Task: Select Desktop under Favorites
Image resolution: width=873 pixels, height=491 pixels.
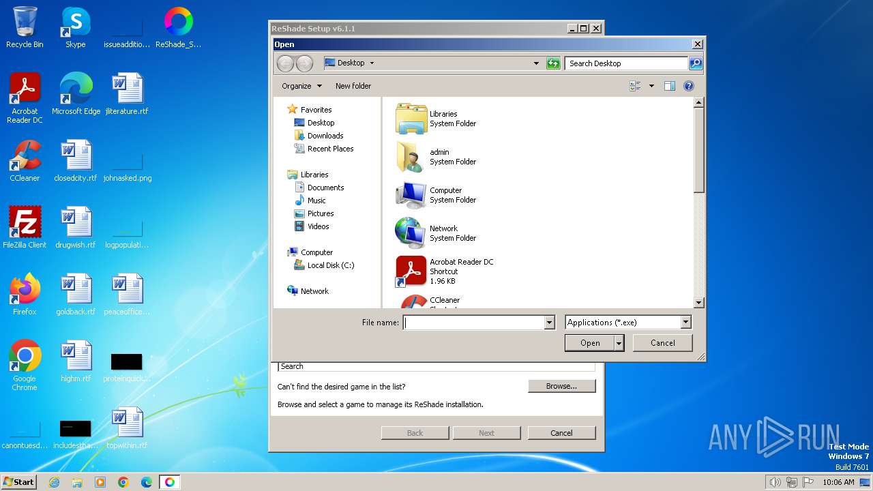Action: pos(321,123)
